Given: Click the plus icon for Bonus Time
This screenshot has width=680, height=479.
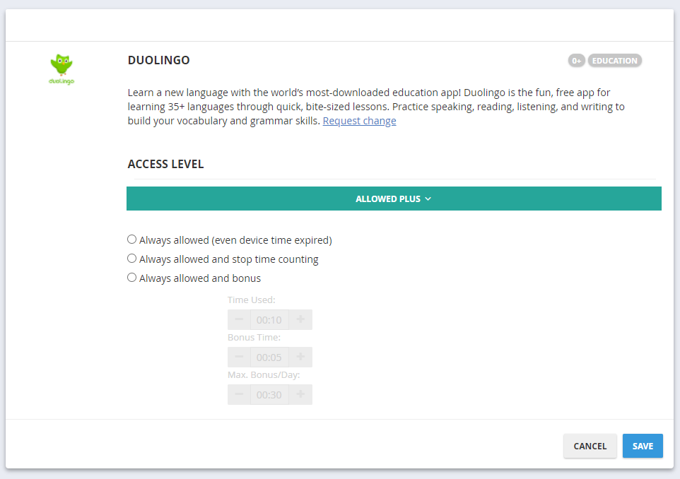Looking at the screenshot, I should [x=300, y=357].
